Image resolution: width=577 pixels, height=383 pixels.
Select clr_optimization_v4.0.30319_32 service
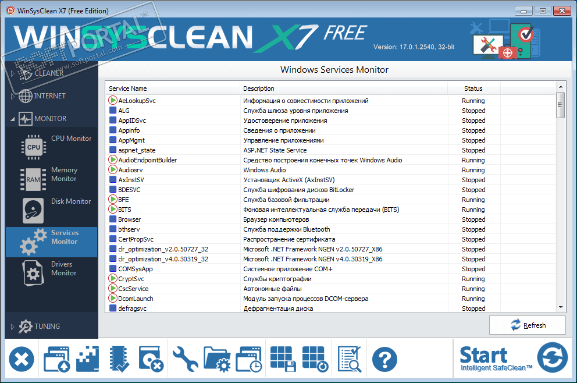tap(163, 259)
